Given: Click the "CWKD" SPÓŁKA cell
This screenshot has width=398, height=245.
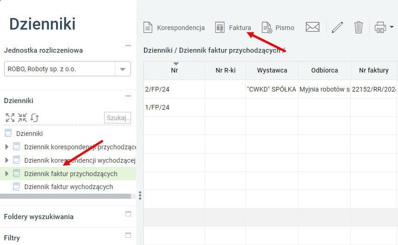Looking at the screenshot, I should tap(272, 89).
